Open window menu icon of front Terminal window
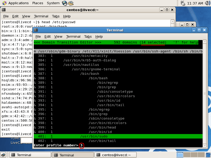The height and width of the screenshot is (158, 211). 36,30
